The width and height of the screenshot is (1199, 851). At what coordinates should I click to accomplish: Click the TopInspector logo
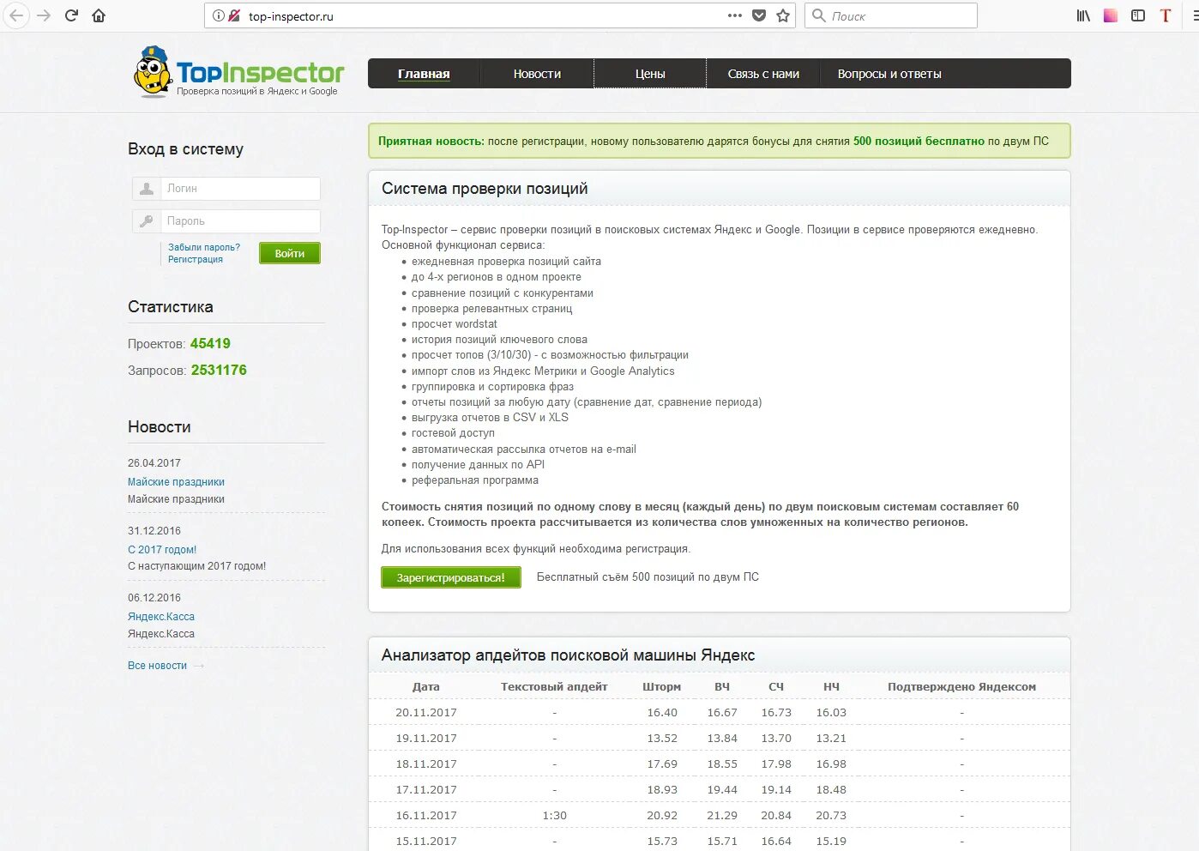[239, 73]
